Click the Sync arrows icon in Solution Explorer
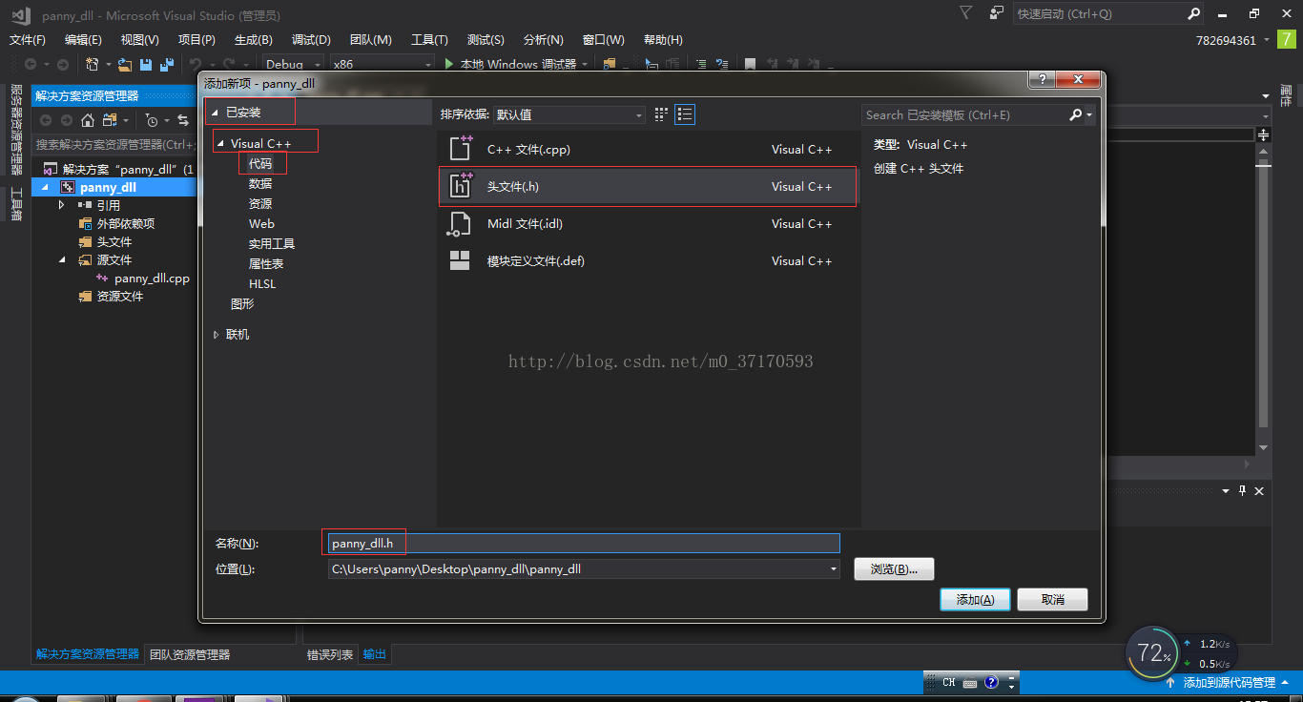The image size is (1303, 702). [183, 120]
